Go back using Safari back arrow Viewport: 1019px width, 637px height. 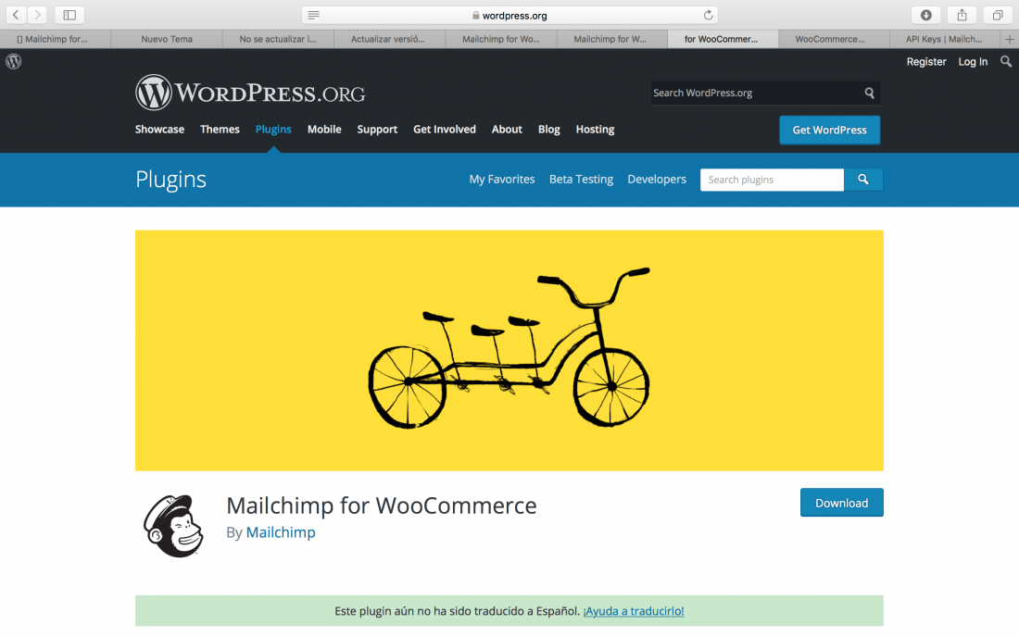[x=16, y=15]
